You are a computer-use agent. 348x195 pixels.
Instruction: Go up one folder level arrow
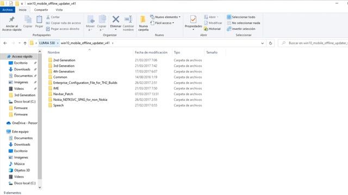coord(25,43)
